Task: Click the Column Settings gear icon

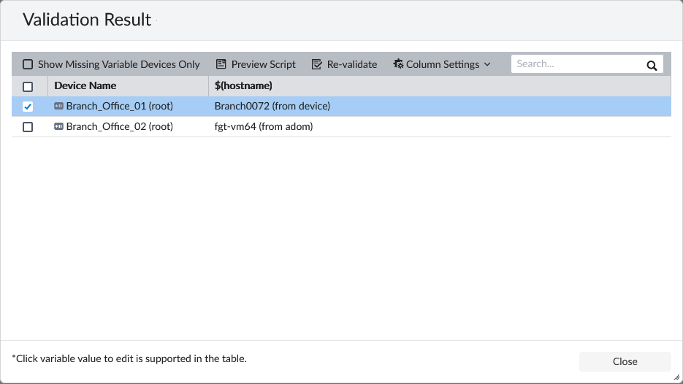Action: click(398, 64)
